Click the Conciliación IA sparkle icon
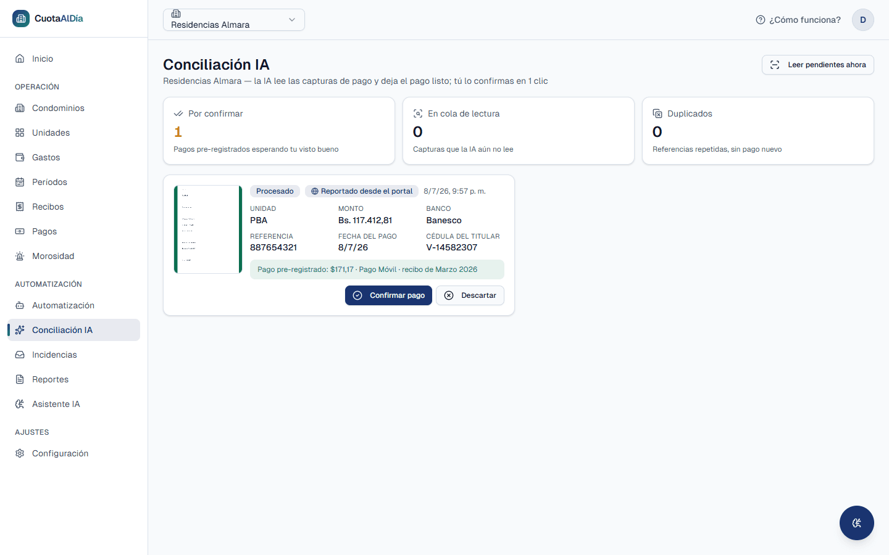This screenshot has width=889, height=555. coord(20,330)
